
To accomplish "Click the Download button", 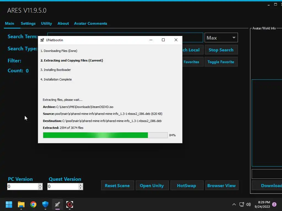I will pyautogui.click(x=267, y=185).
